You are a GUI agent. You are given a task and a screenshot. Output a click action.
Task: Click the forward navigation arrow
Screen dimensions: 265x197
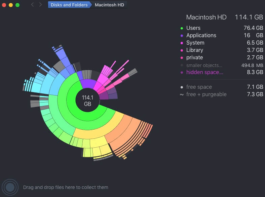pos(41,5)
